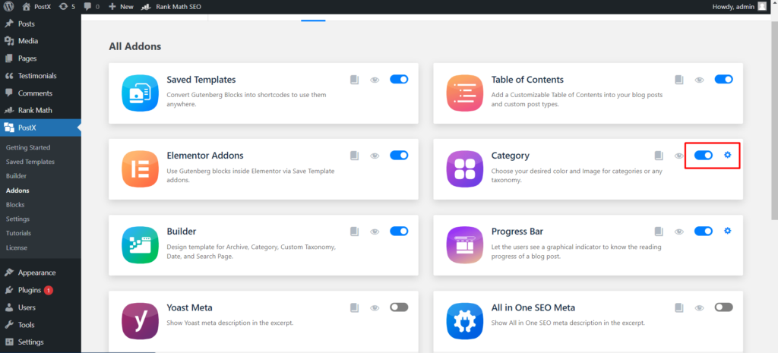Click the Builder addon icon
The image size is (778, 353).
(140, 245)
